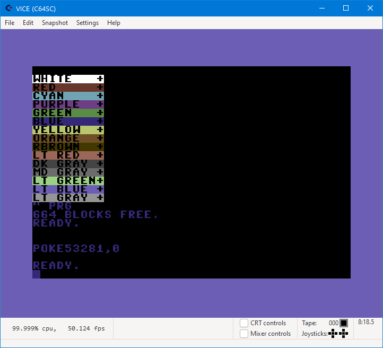Click the LT GREEN color bar
Viewport: 383px width, 348px height.
tap(68, 181)
